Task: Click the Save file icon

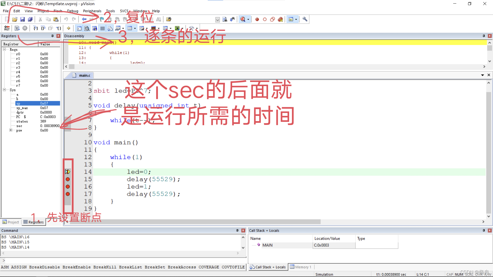Action: pyautogui.click(x=22, y=19)
